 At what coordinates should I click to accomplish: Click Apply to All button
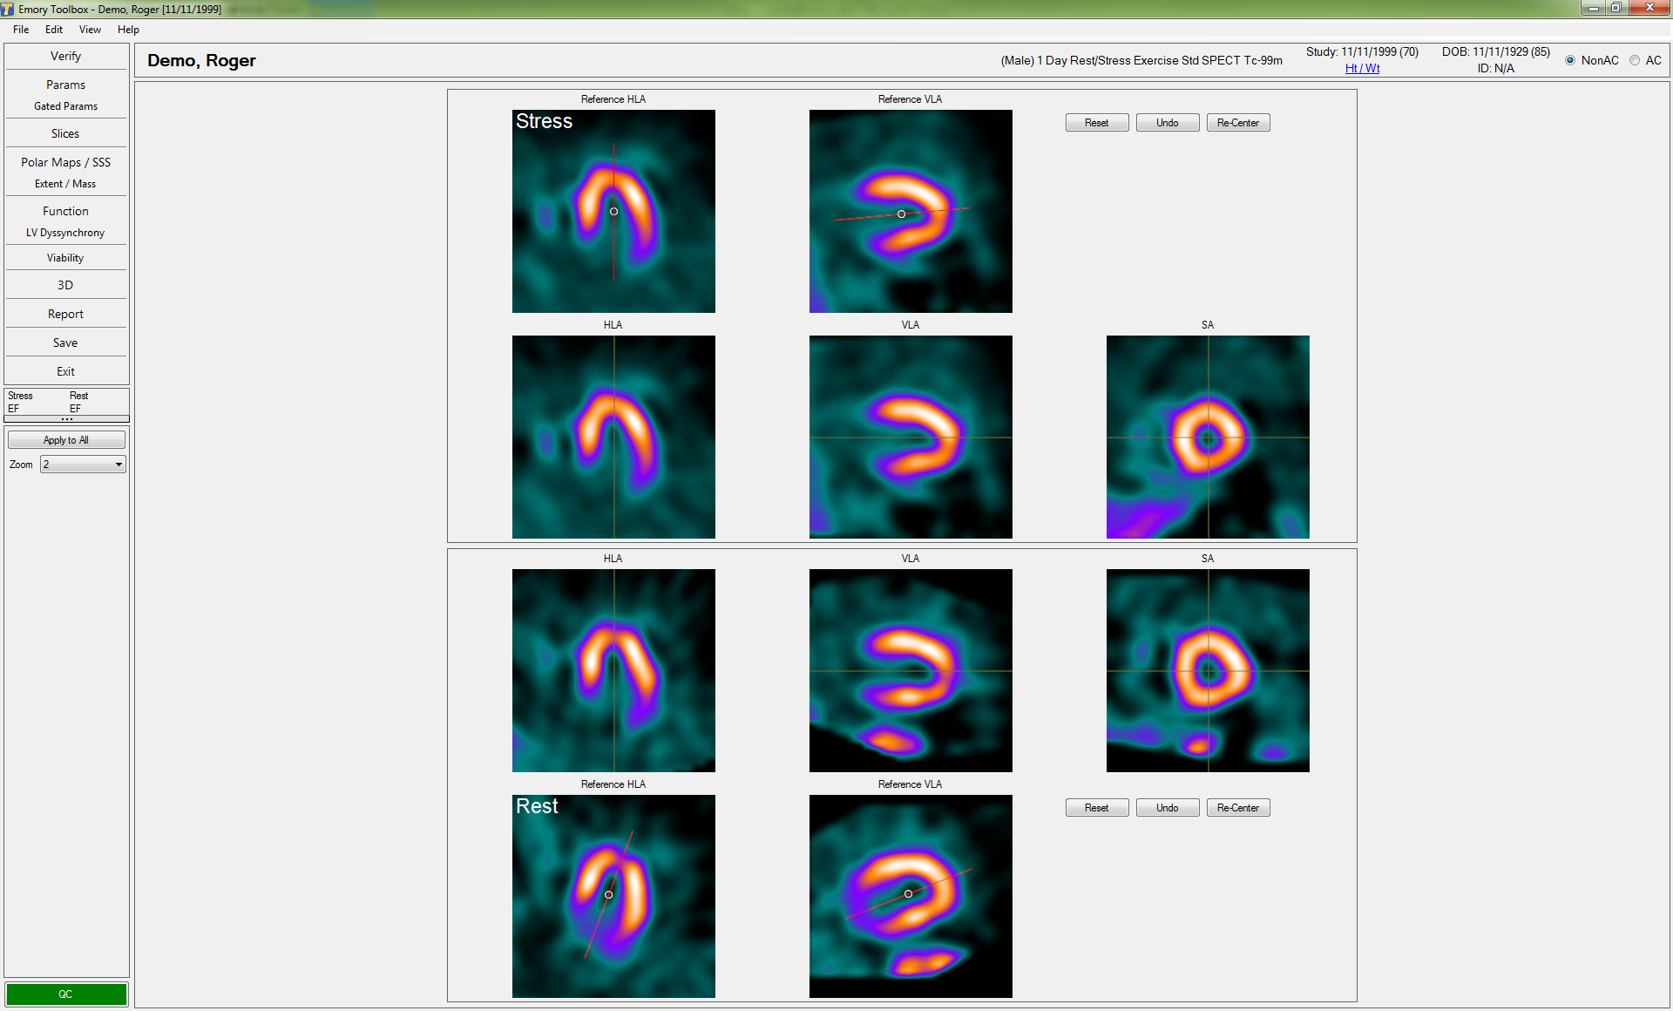pos(66,440)
